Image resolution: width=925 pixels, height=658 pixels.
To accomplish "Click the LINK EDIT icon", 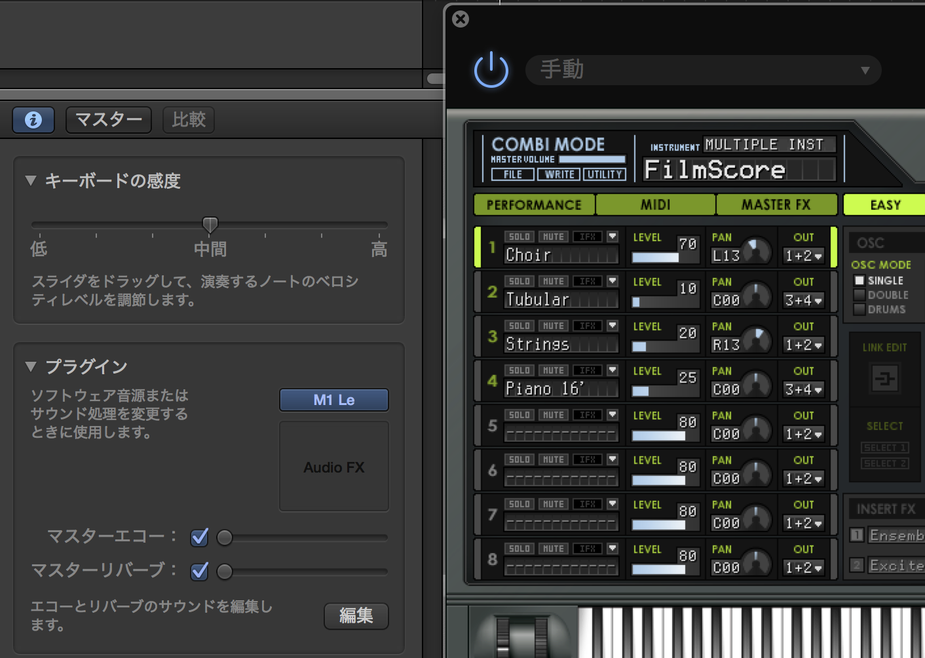I will (x=884, y=377).
